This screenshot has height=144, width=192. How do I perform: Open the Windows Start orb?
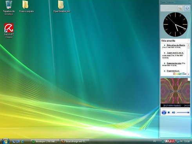coord(5,141)
